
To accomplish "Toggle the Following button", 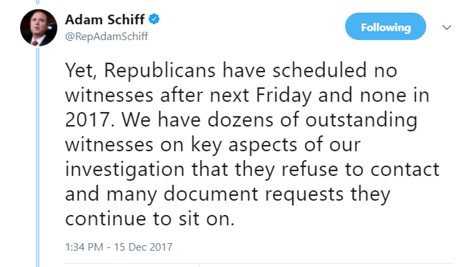I will pyautogui.click(x=385, y=26).
